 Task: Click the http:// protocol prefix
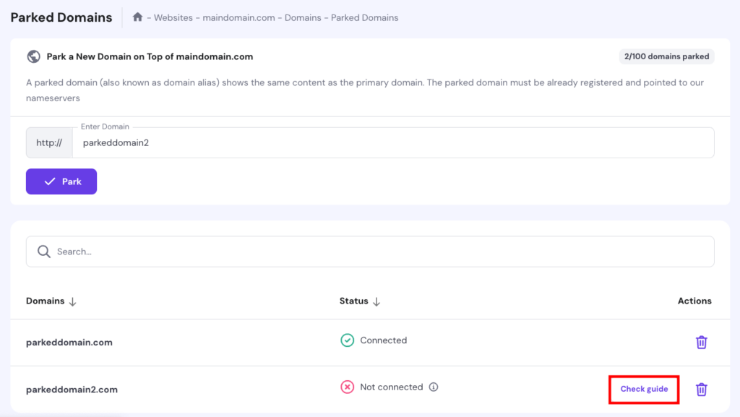(x=48, y=142)
